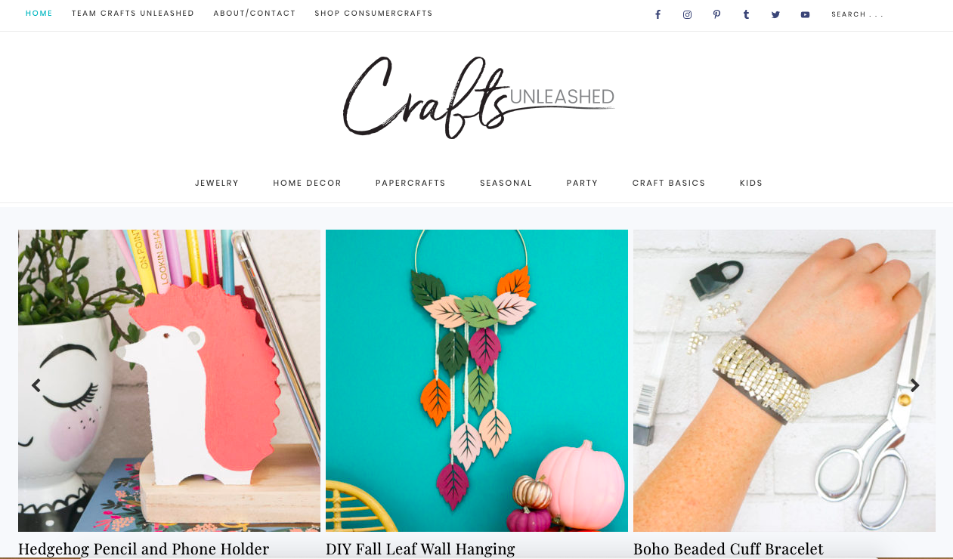Open the About/Contact page

255,14
